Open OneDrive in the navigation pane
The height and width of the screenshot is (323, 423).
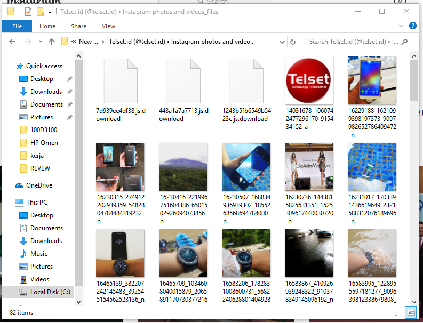pos(39,185)
